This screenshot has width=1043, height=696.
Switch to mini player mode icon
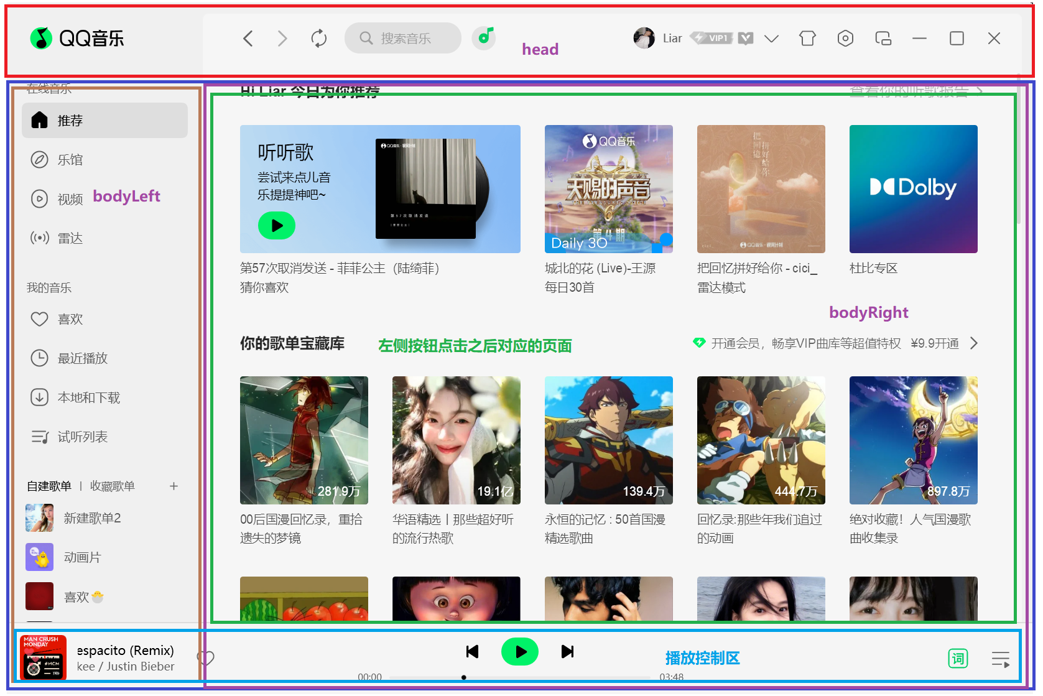click(883, 39)
